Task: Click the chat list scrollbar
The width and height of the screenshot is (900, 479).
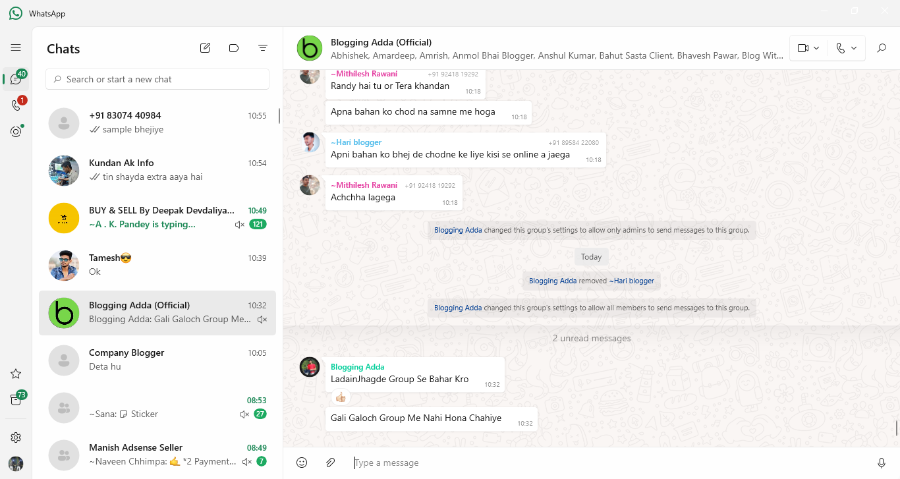Action: click(279, 116)
